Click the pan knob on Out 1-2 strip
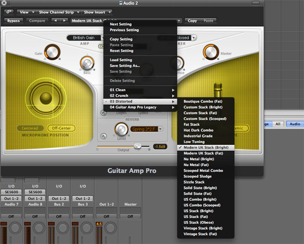 [x=110, y=228]
